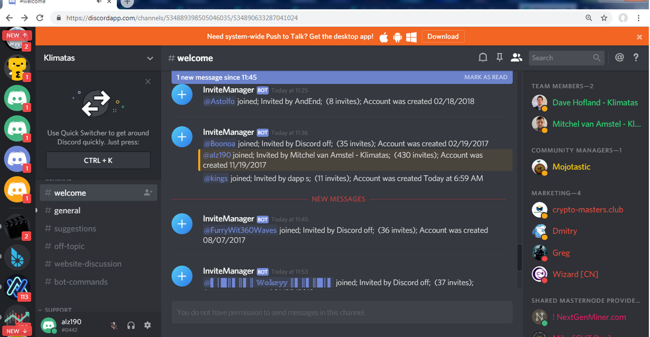The height and width of the screenshot is (337, 650).
Task: Click the search magnifier icon
Action: [597, 58]
